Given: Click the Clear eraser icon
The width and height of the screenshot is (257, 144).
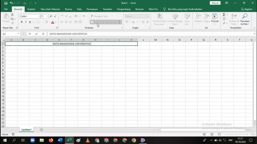Looking at the screenshot, I should (x=224, y=23).
